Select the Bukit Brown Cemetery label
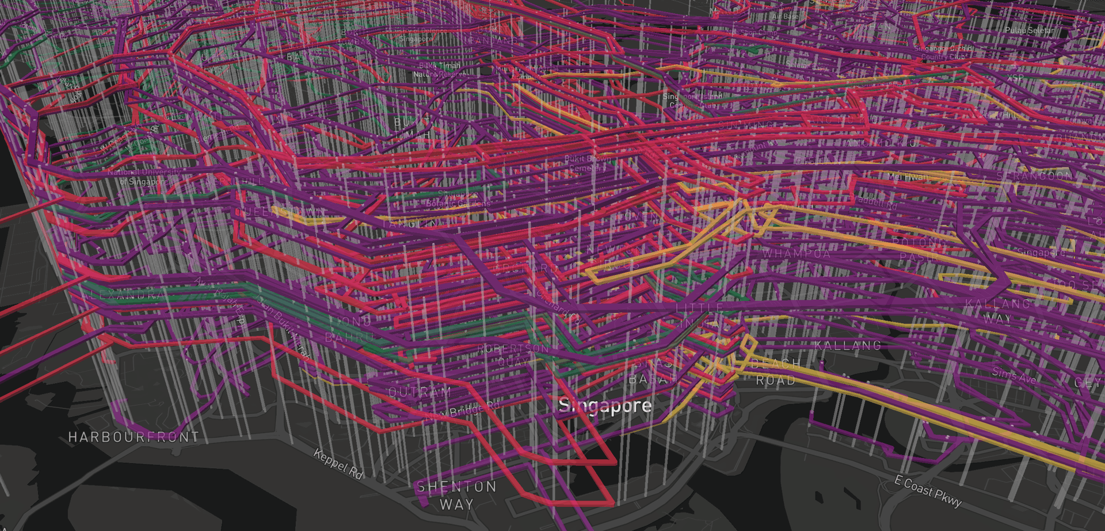 pos(587,163)
